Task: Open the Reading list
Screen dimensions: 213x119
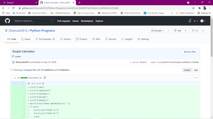Action: pyautogui.click(x=204, y=13)
